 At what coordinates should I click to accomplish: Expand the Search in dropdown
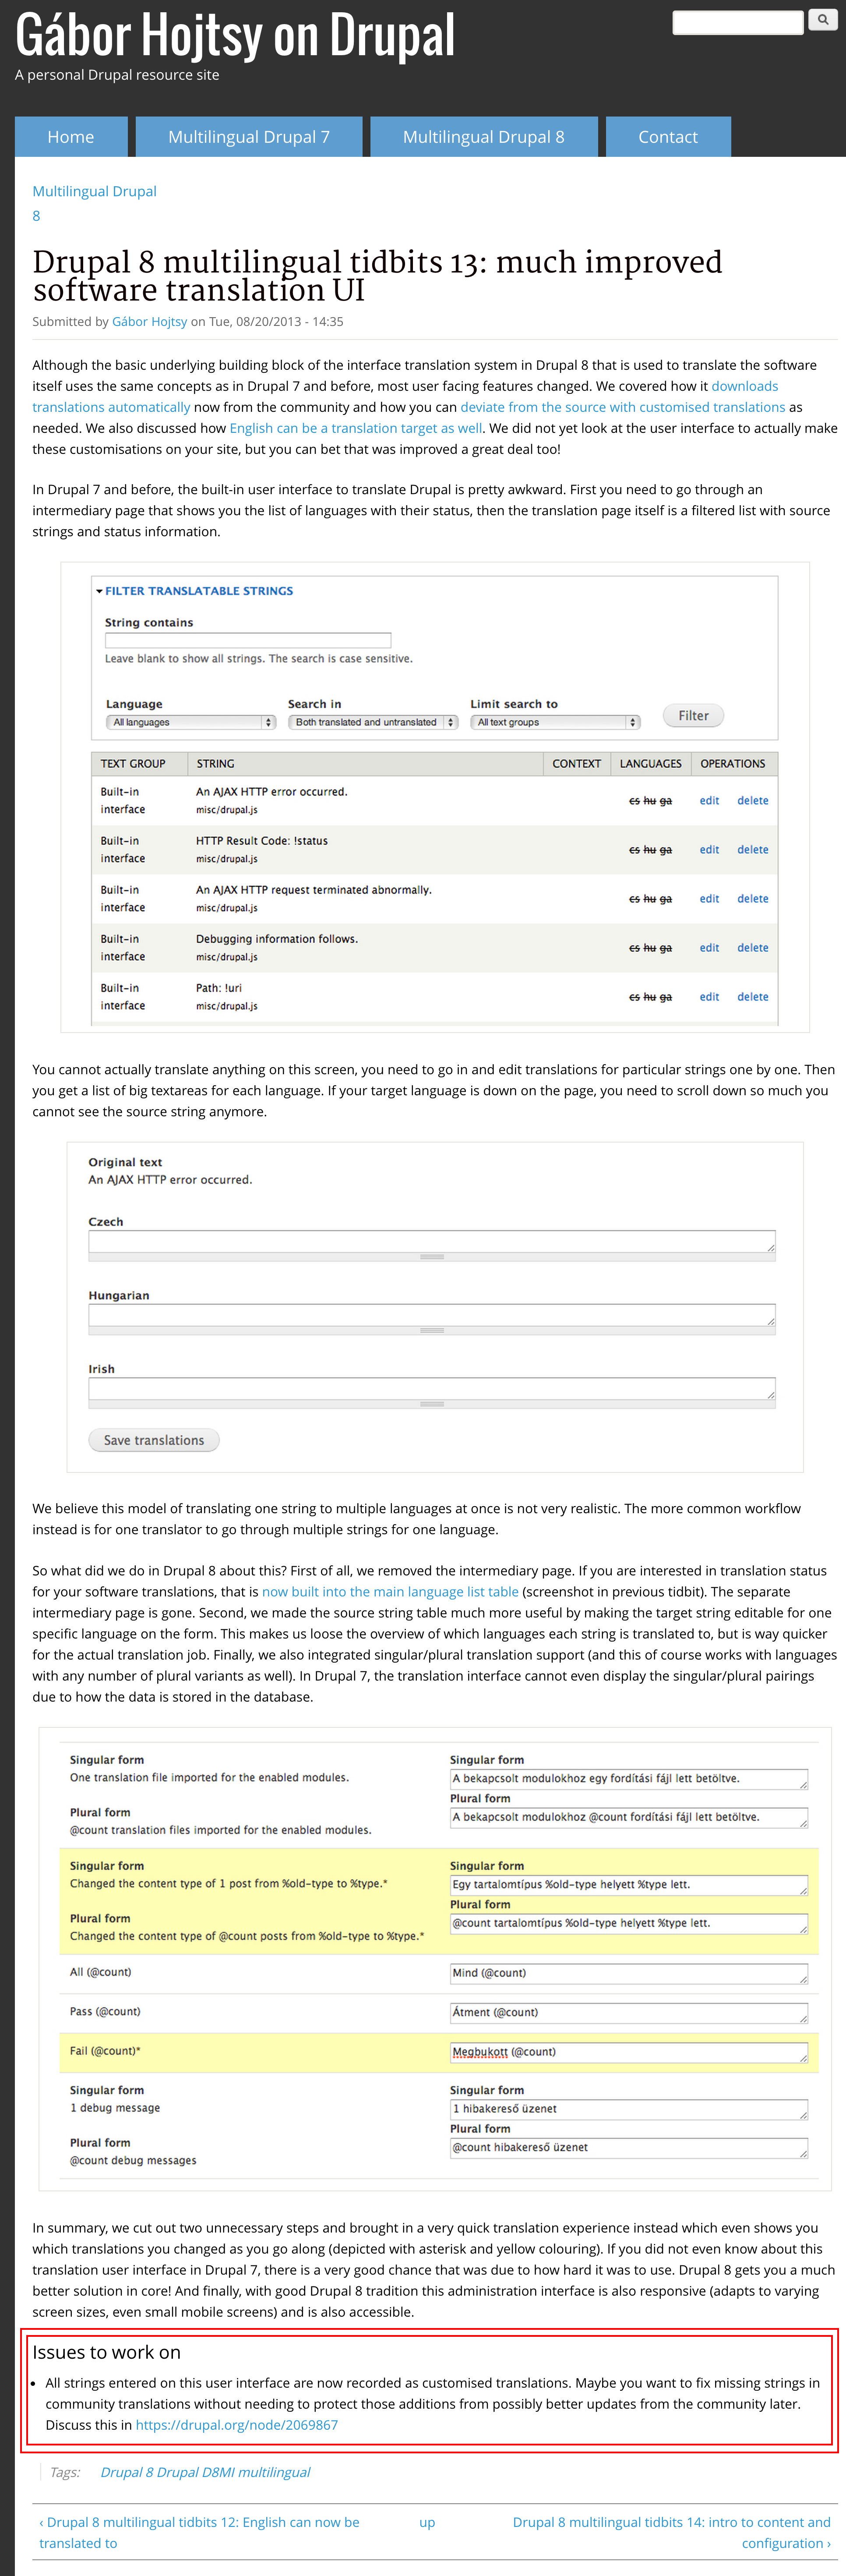pyautogui.click(x=372, y=722)
